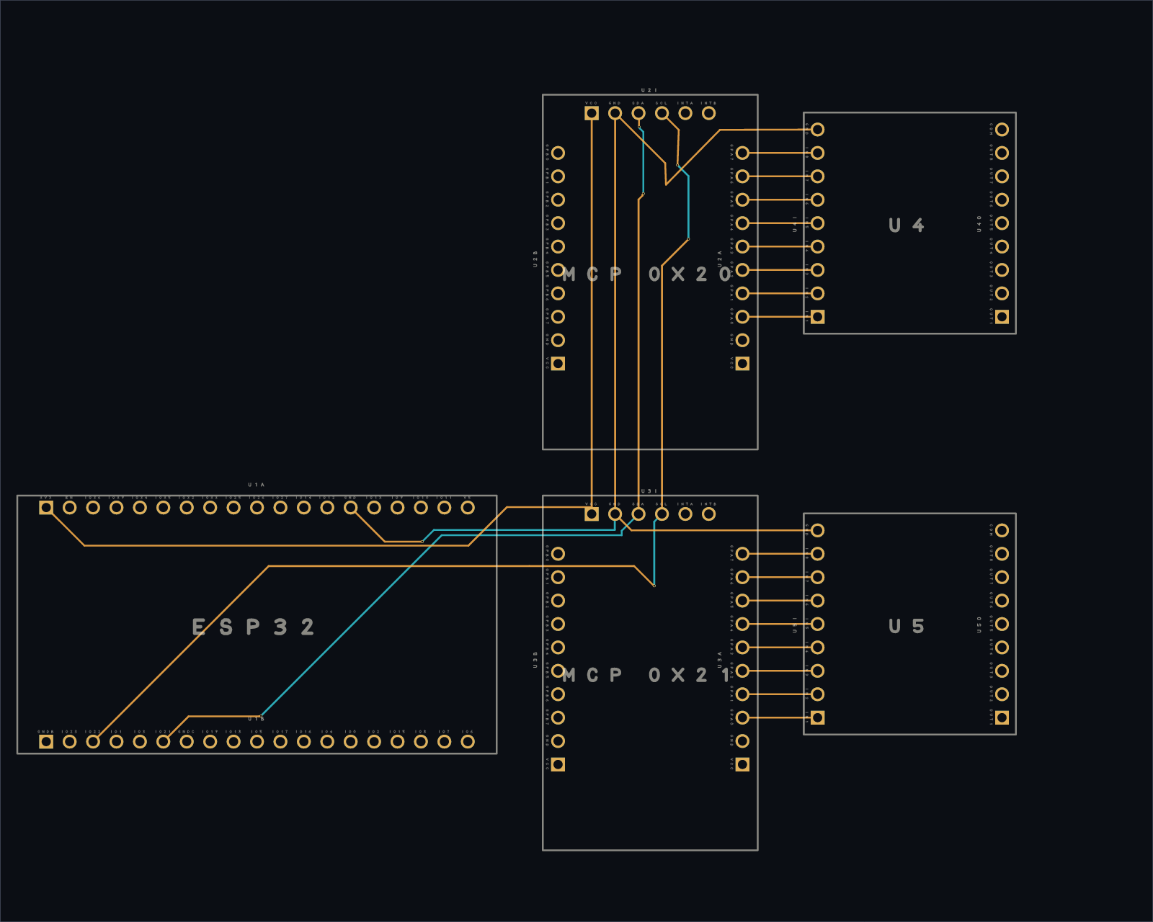1153x922 pixels.
Task: Click square VCC pad at MCP 0X21 left column
Action: 558,764
